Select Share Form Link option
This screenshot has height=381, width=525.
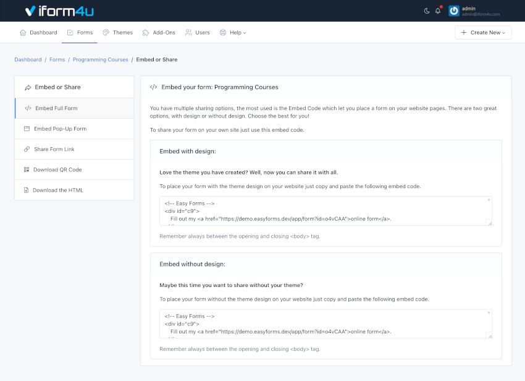tap(54, 149)
